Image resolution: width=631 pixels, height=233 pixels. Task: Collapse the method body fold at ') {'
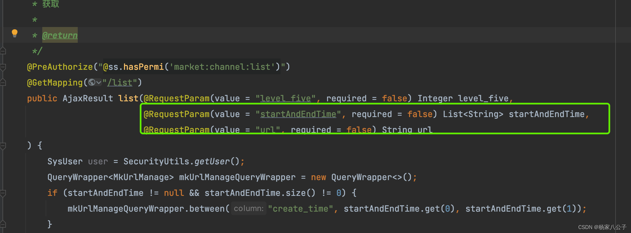3,146
